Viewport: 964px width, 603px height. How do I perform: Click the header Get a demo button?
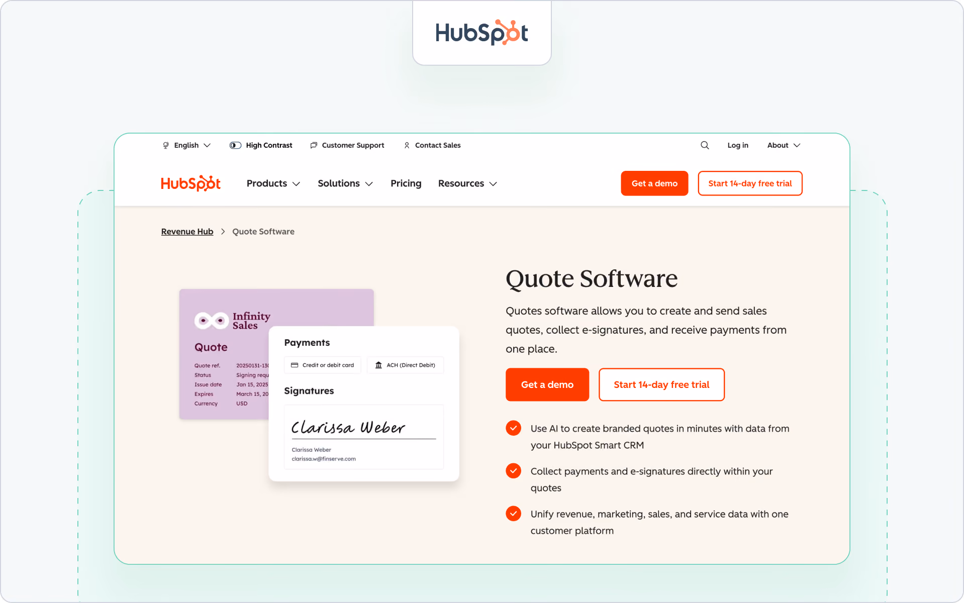coord(654,183)
